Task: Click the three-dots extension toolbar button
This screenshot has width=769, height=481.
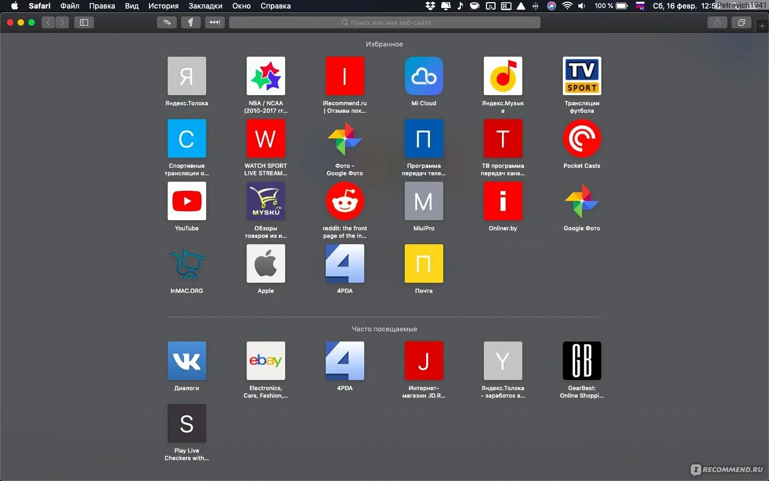Action: tap(215, 22)
